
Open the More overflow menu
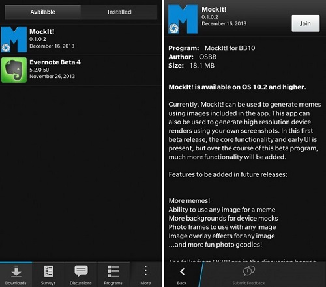pos(145,275)
